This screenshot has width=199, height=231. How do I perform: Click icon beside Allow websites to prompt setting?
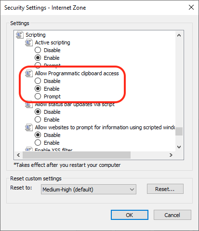point(29,127)
